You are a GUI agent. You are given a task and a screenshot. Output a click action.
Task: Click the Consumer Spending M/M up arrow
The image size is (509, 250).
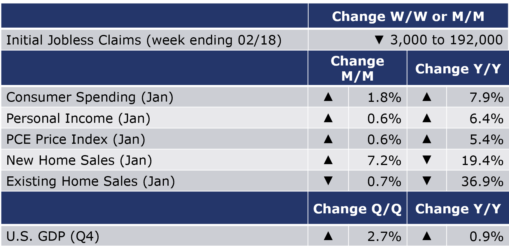coord(328,97)
